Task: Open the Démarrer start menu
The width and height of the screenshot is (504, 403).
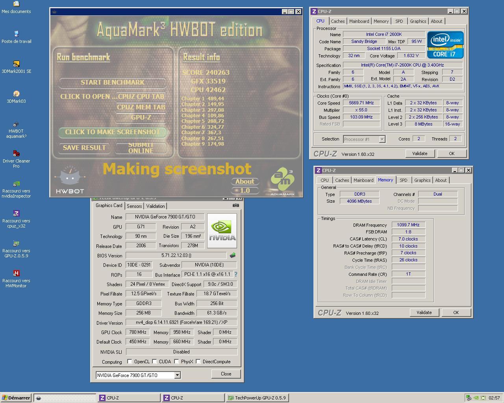Action: pos(16,398)
